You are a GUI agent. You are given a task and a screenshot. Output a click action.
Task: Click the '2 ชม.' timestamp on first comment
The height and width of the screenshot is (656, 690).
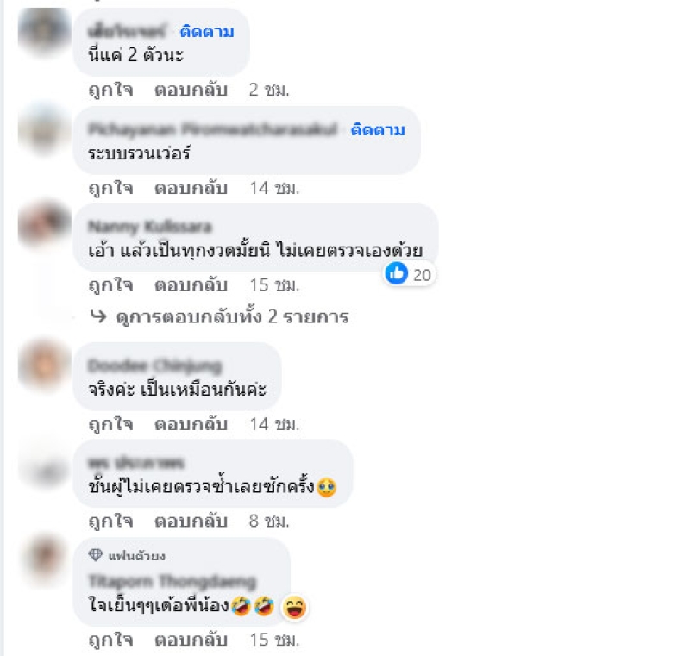(269, 90)
